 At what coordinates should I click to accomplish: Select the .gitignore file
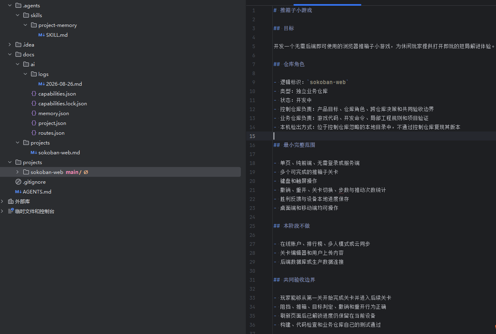click(x=34, y=182)
